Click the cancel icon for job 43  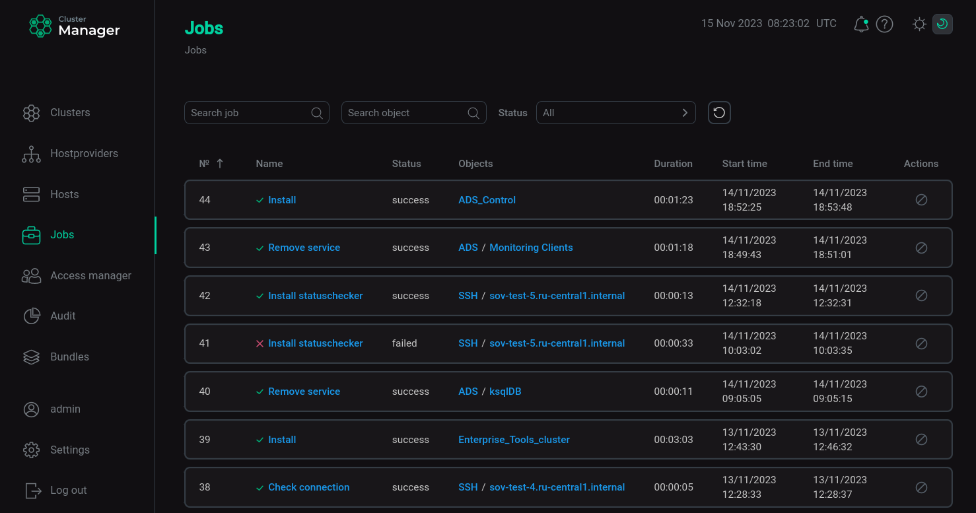(921, 248)
